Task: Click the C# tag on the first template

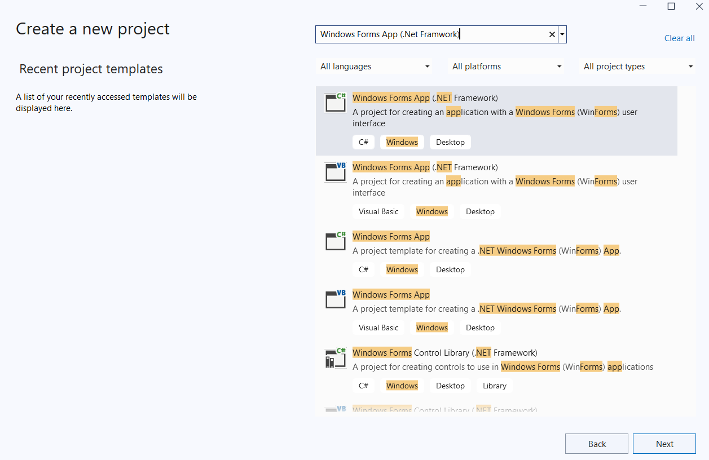Action: point(363,141)
